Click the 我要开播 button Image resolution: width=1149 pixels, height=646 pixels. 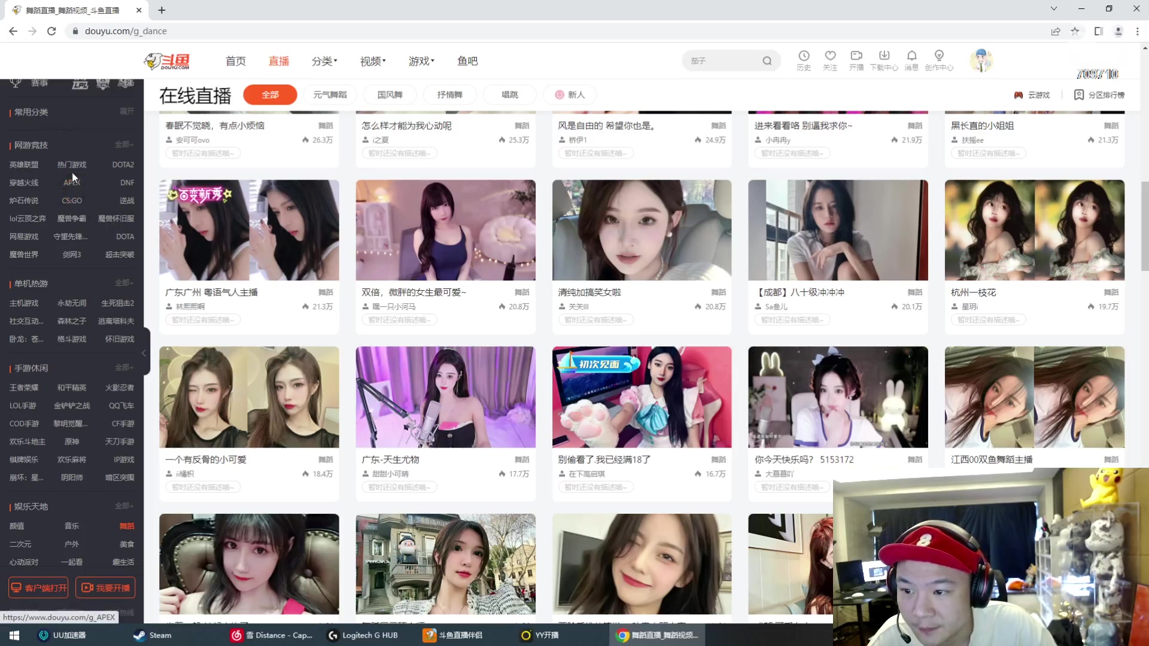tap(105, 587)
